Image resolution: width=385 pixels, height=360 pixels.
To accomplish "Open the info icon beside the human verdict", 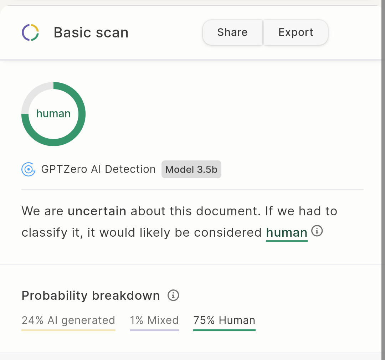I will [x=317, y=231].
